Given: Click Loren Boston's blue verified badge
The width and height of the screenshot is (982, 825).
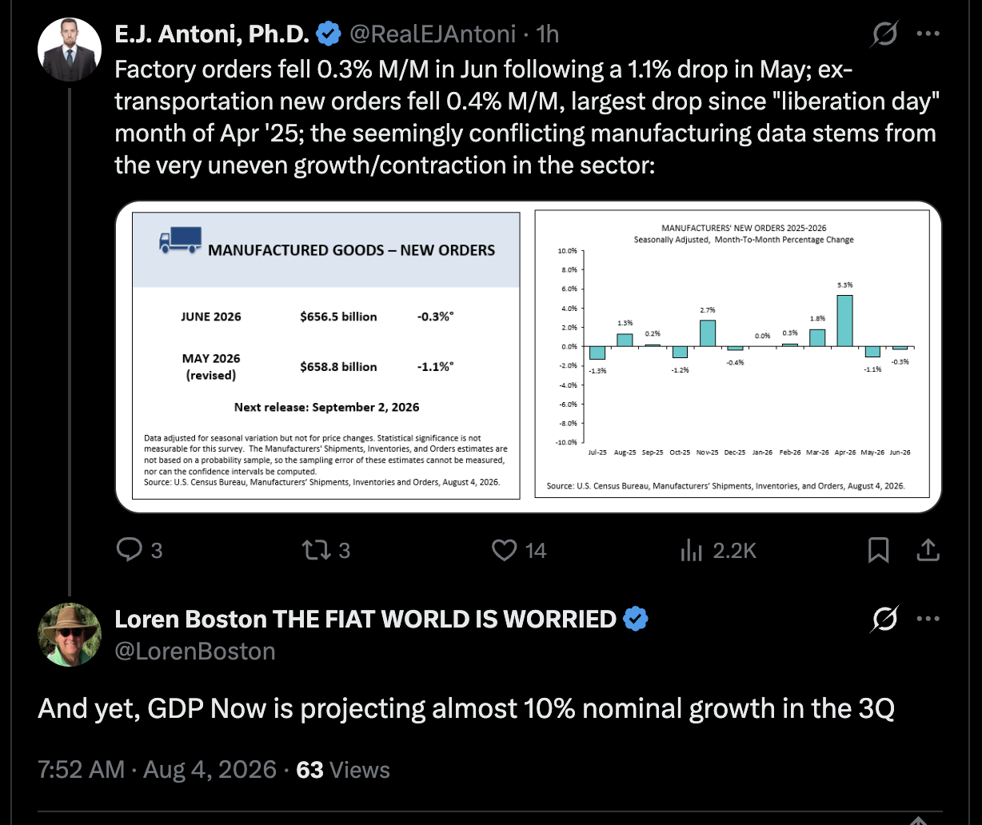Looking at the screenshot, I should coord(636,620).
